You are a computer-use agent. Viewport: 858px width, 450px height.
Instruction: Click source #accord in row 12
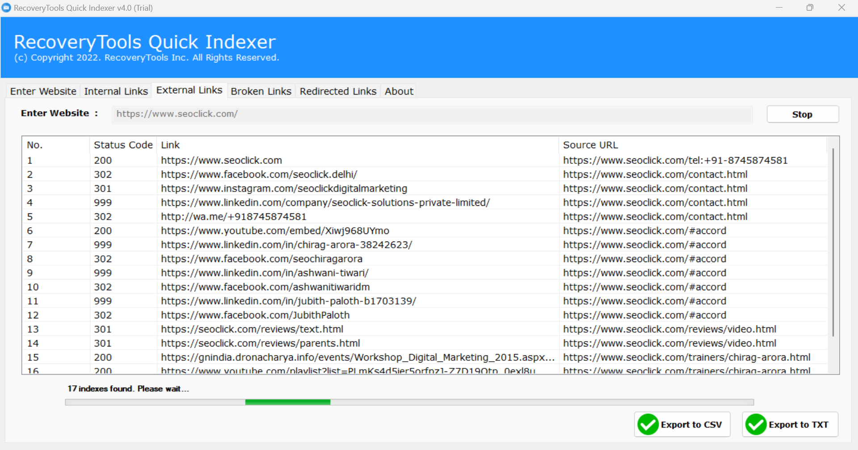[x=644, y=315]
